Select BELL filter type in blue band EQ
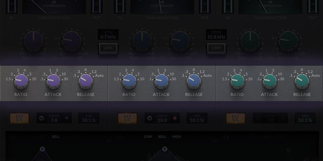The height and width of the screenshot is (161, 323). pos(162,137)
